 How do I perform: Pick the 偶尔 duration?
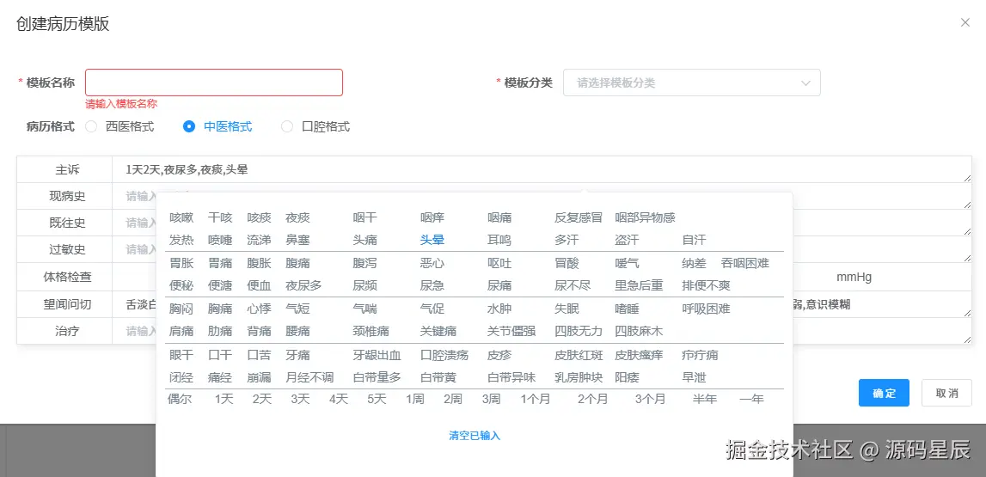179,399
